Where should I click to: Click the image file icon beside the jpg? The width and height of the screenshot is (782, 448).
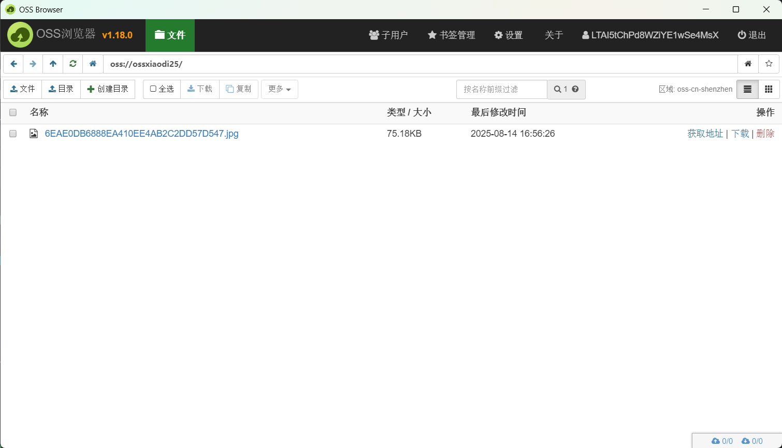(34, 134)
